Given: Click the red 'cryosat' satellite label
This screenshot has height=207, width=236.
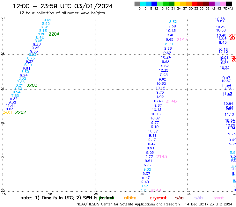Looking at the screenshot, I should [158, 198].
